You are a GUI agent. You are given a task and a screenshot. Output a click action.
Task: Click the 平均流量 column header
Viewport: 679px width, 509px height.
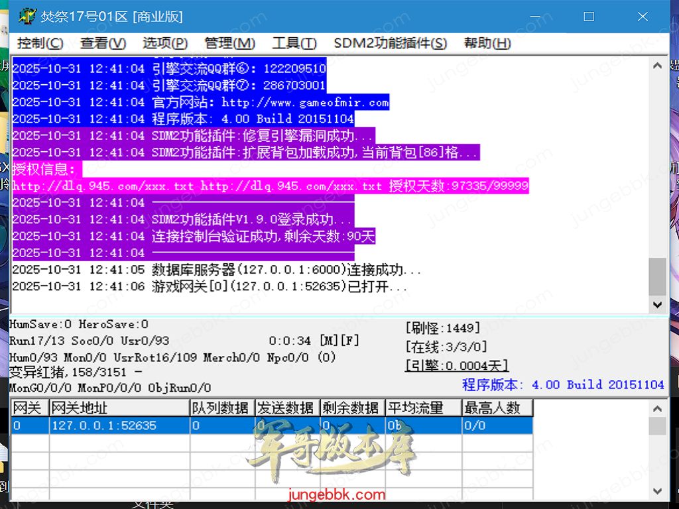tap(423, 408)
